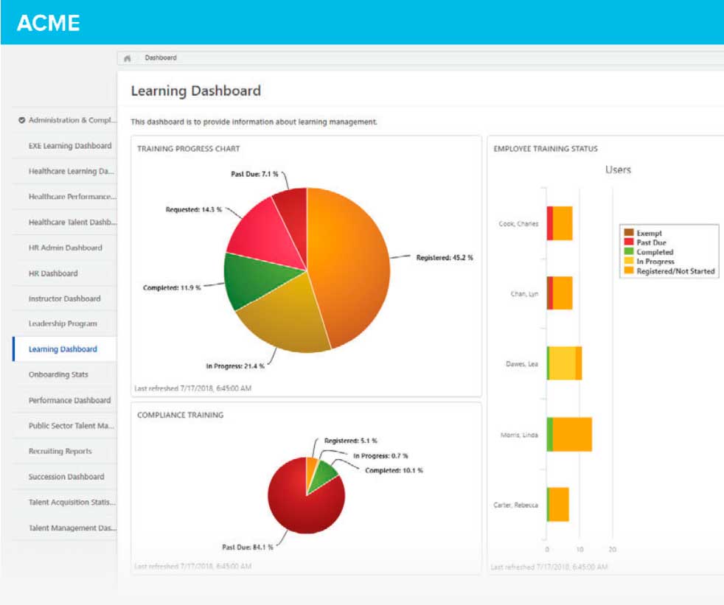Image resolution: width=724 pixels, height=605 pixels.
Task: Open the Succession Dashboard
Action: click(66, 477)
